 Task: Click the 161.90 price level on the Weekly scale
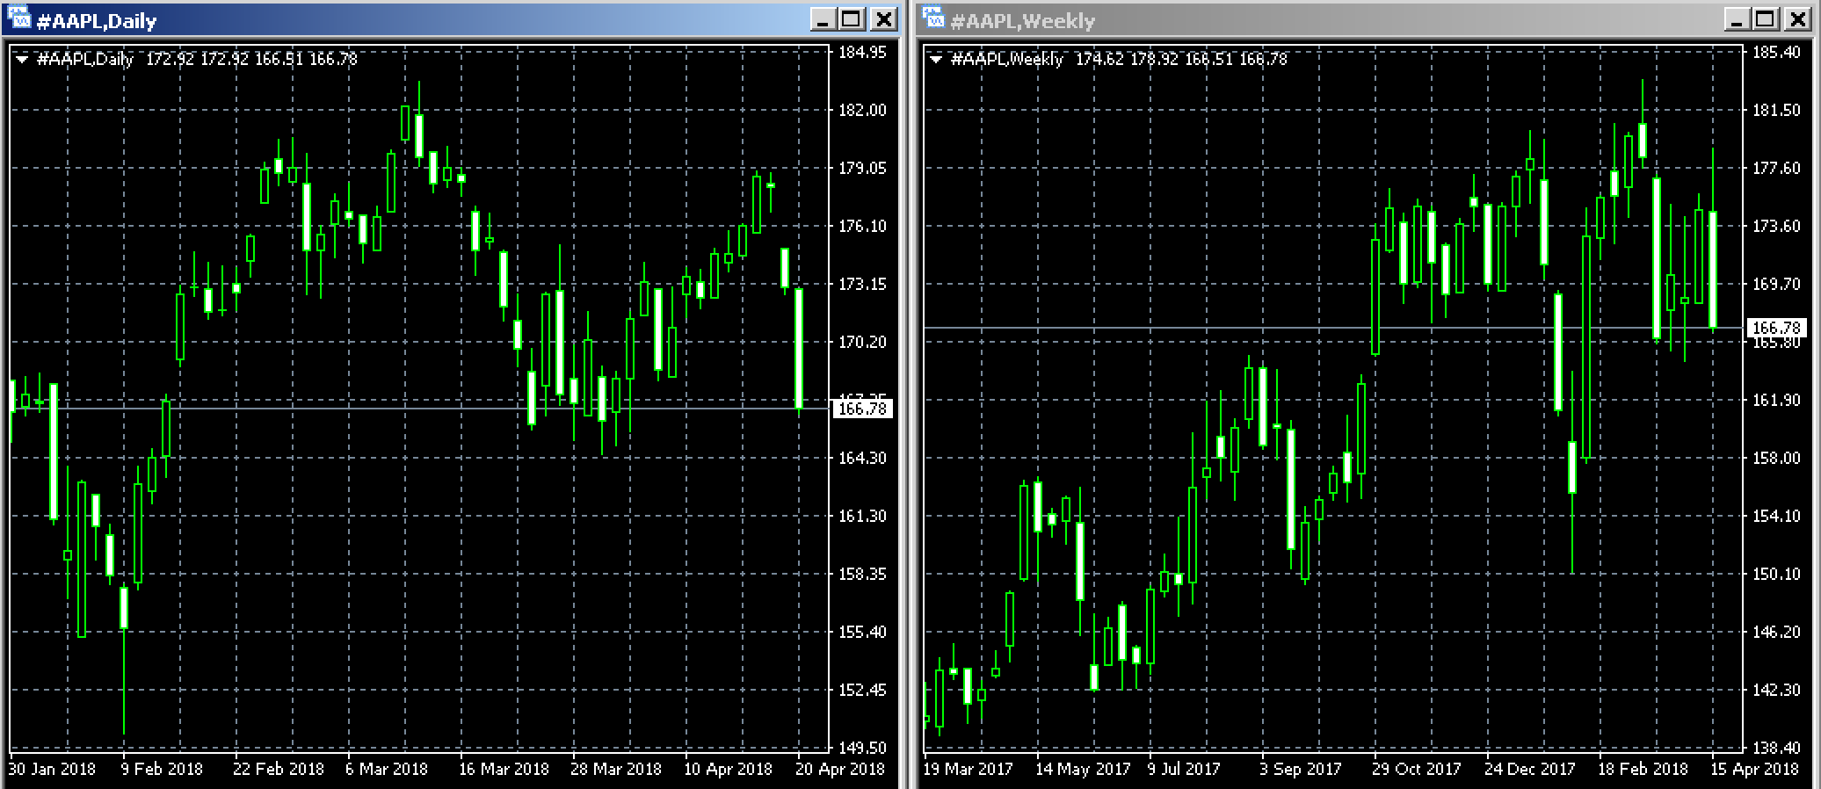pyautogui.click(x=1776, y=401)
